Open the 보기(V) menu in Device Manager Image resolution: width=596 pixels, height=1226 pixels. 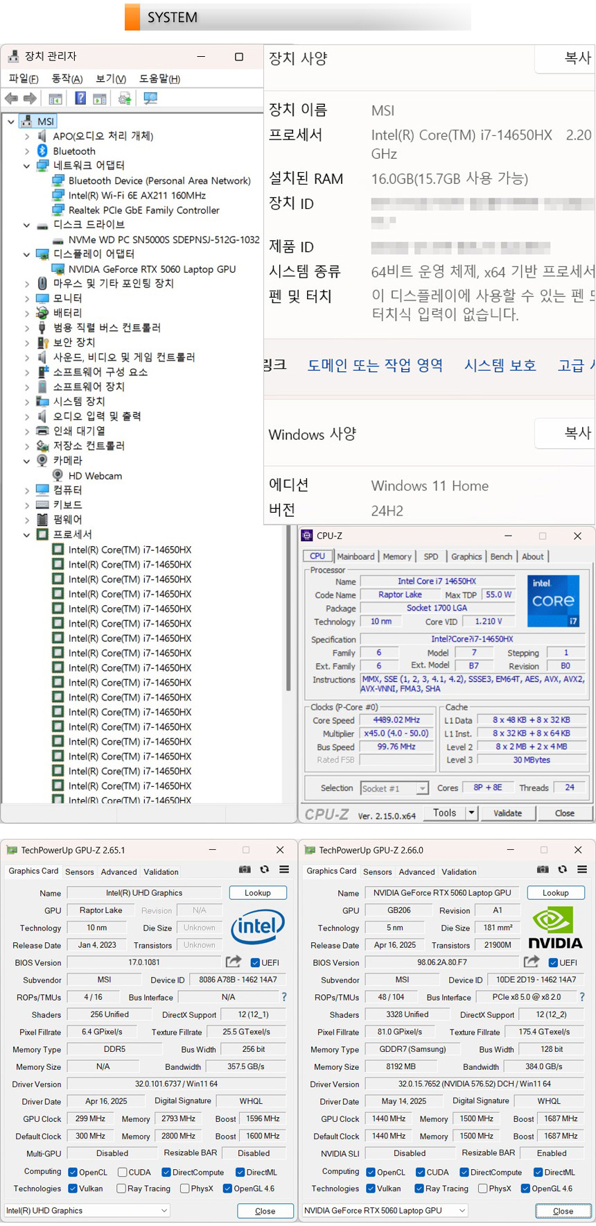[x=111, y=79]
